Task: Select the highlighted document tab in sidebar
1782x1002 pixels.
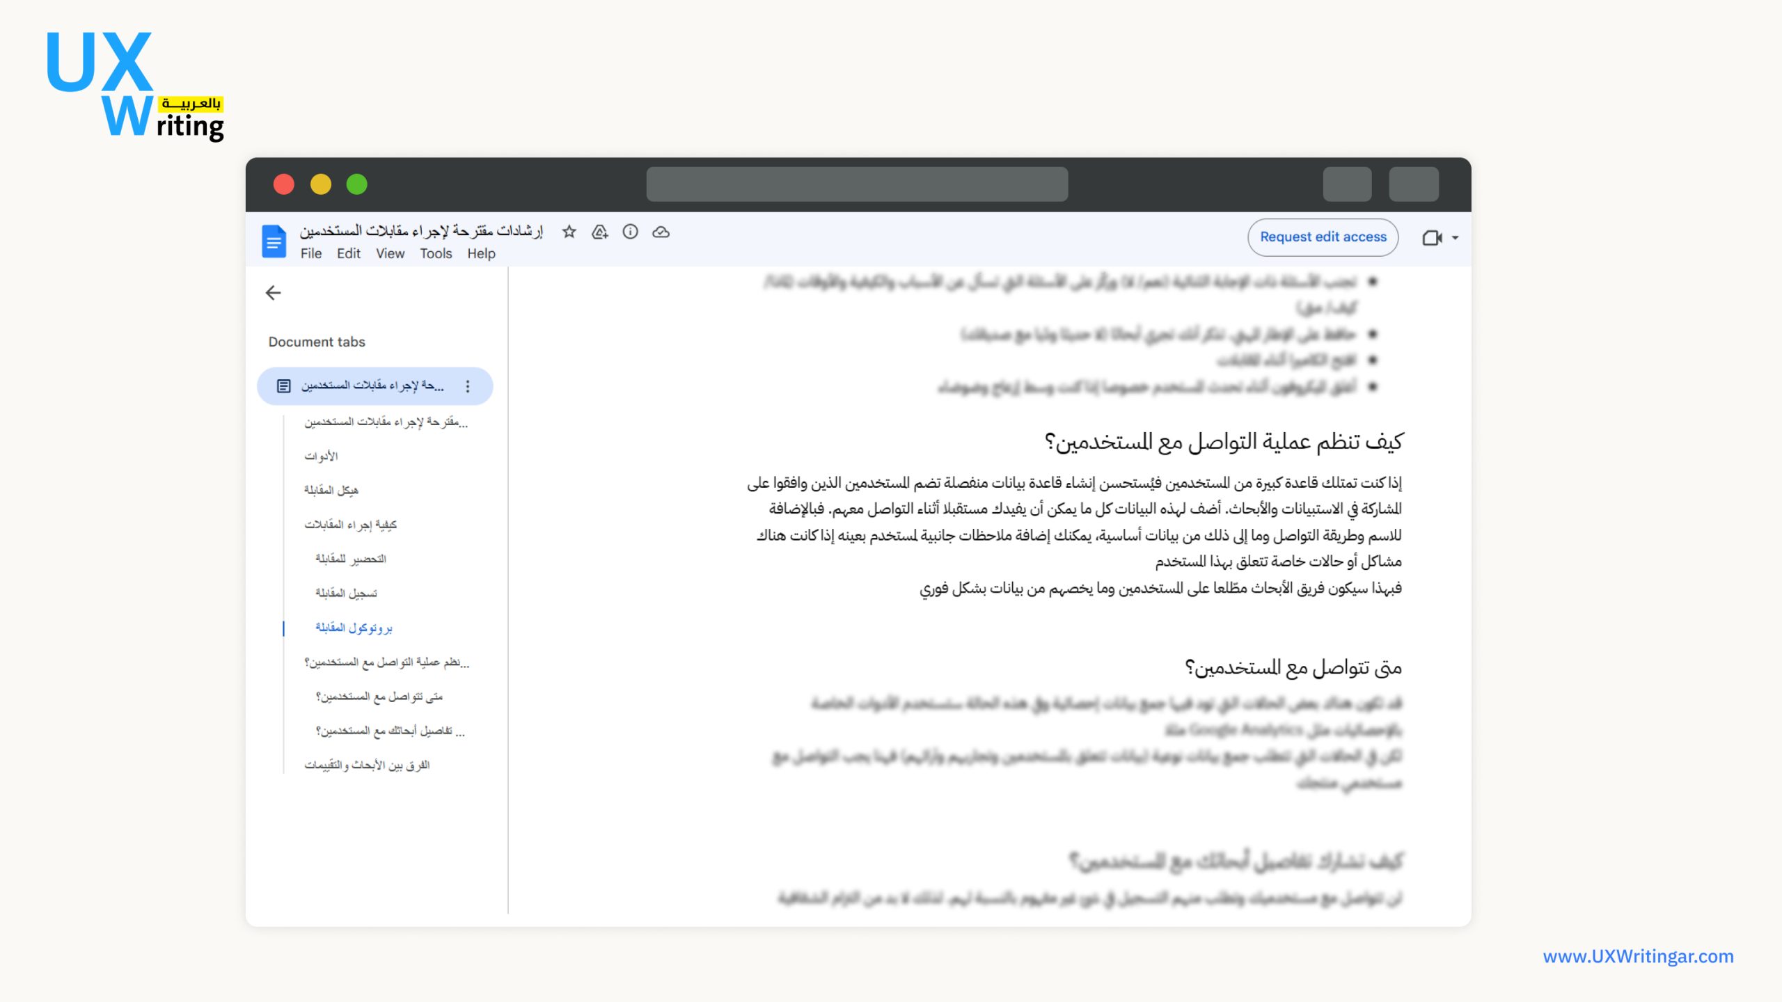Action: tap(372, 386)
